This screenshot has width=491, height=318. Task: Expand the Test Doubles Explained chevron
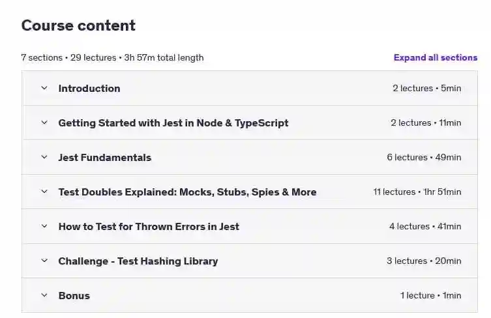pyautogui.click(x=44, y=191)
